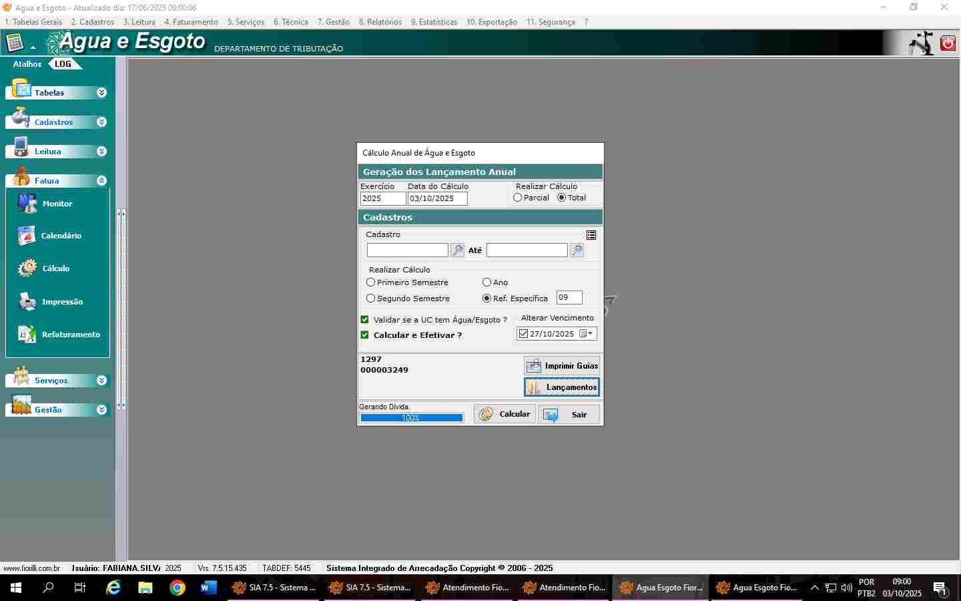Image resolution: width=961 pixels, height=601 pixels.
Task: Click the search magnifier beside first Cadastro field
Action: pos(457,250)
